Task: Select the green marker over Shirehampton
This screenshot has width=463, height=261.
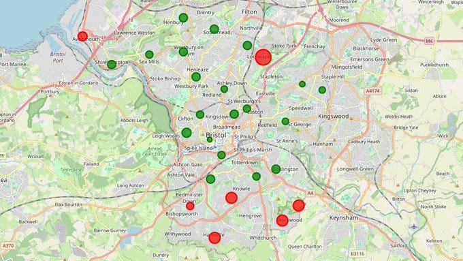Action: 112,65
